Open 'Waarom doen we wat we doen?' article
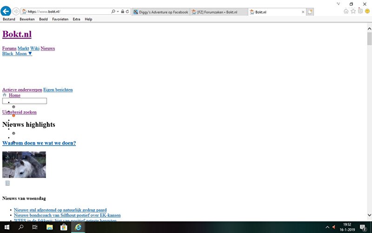This screenshot has width=372, height=233. (39, 143)
